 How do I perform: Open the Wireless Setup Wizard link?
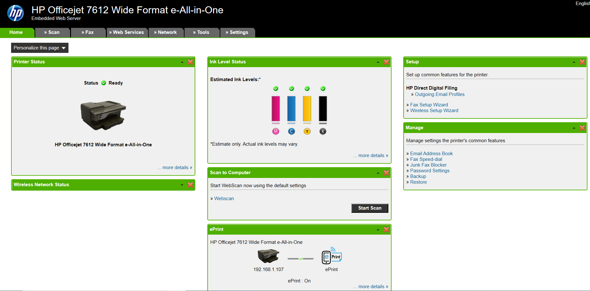click(434, 110)
